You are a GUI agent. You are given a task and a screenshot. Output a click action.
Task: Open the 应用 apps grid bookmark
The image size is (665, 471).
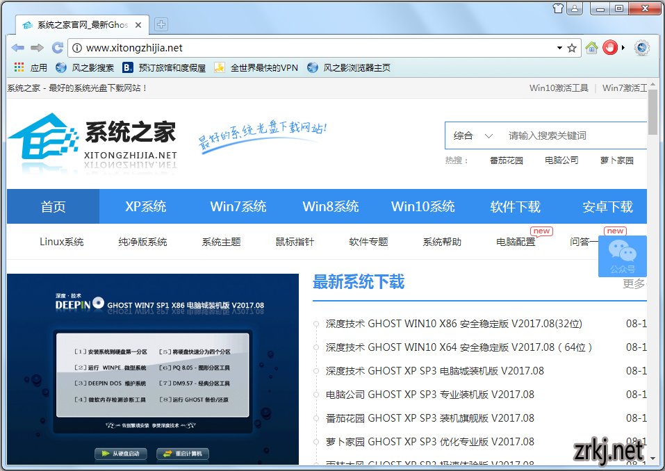coord(31,67)
